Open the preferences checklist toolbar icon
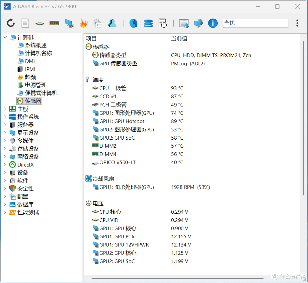 [98, 23]
